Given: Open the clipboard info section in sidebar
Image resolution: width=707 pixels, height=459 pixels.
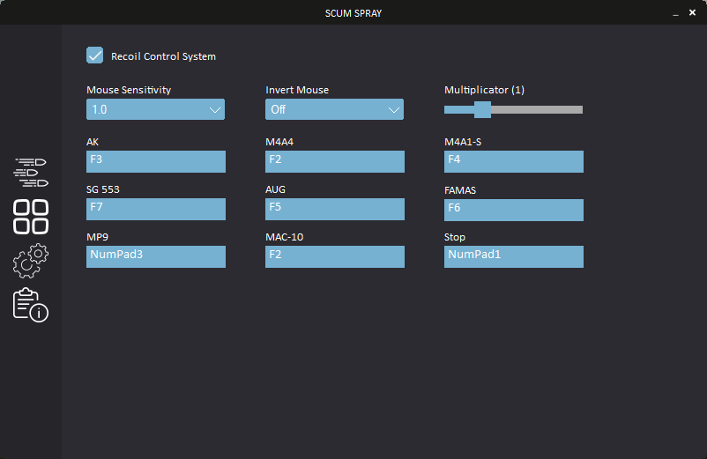Looking at the screenshot, I should (x=31, y=305).
